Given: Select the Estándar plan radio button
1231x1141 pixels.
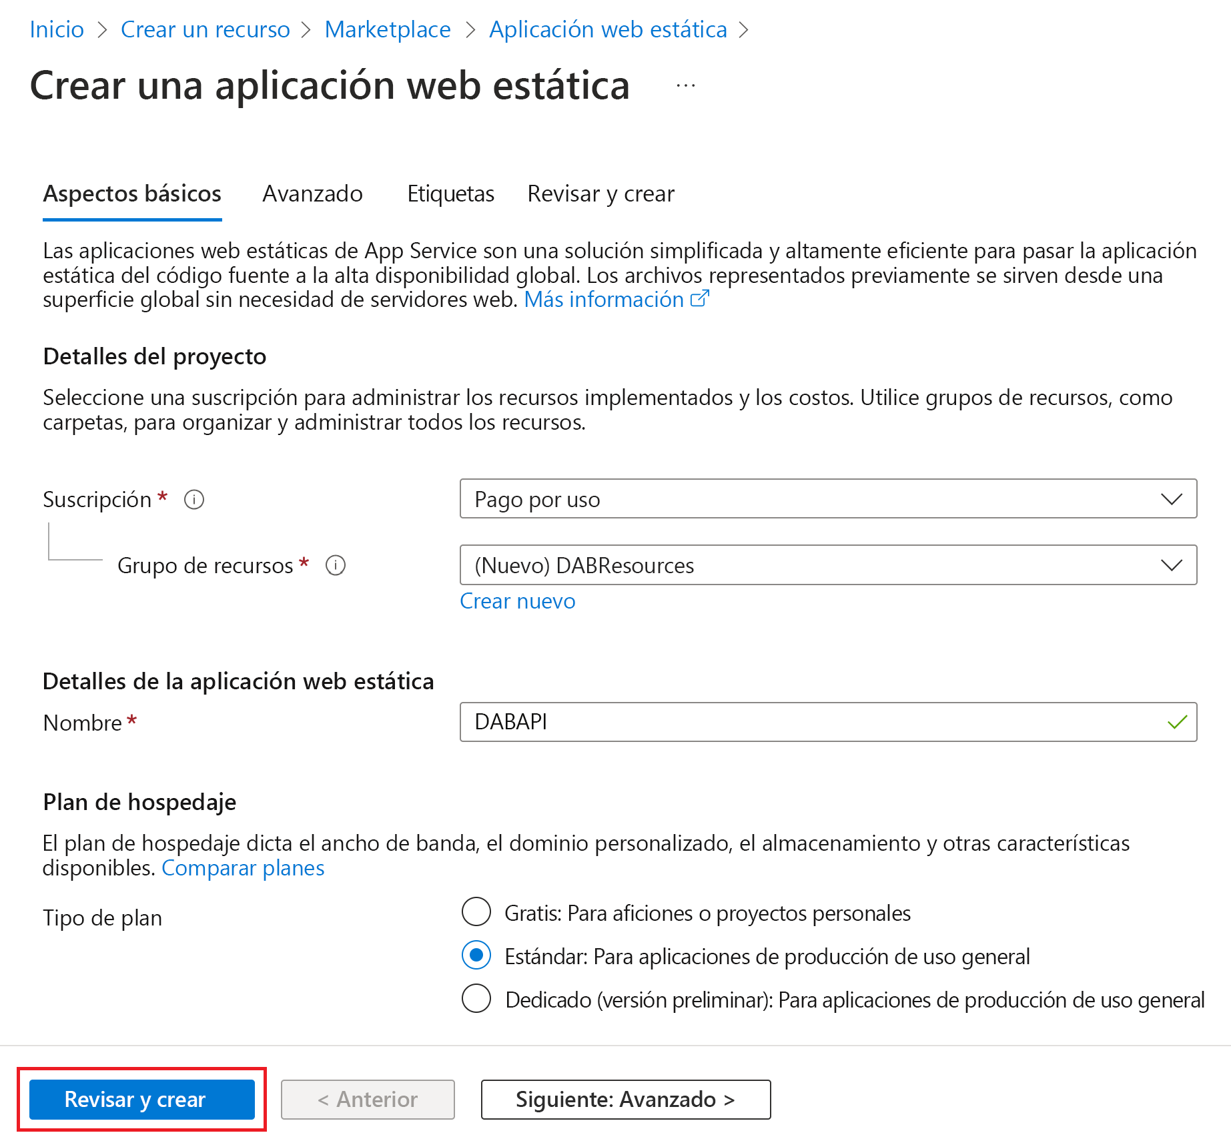Looking at the screenshot, I should coord(476,955).
